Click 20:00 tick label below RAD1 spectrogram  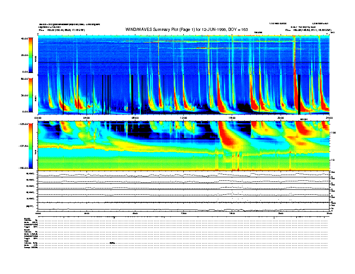[x=281, y=118]
